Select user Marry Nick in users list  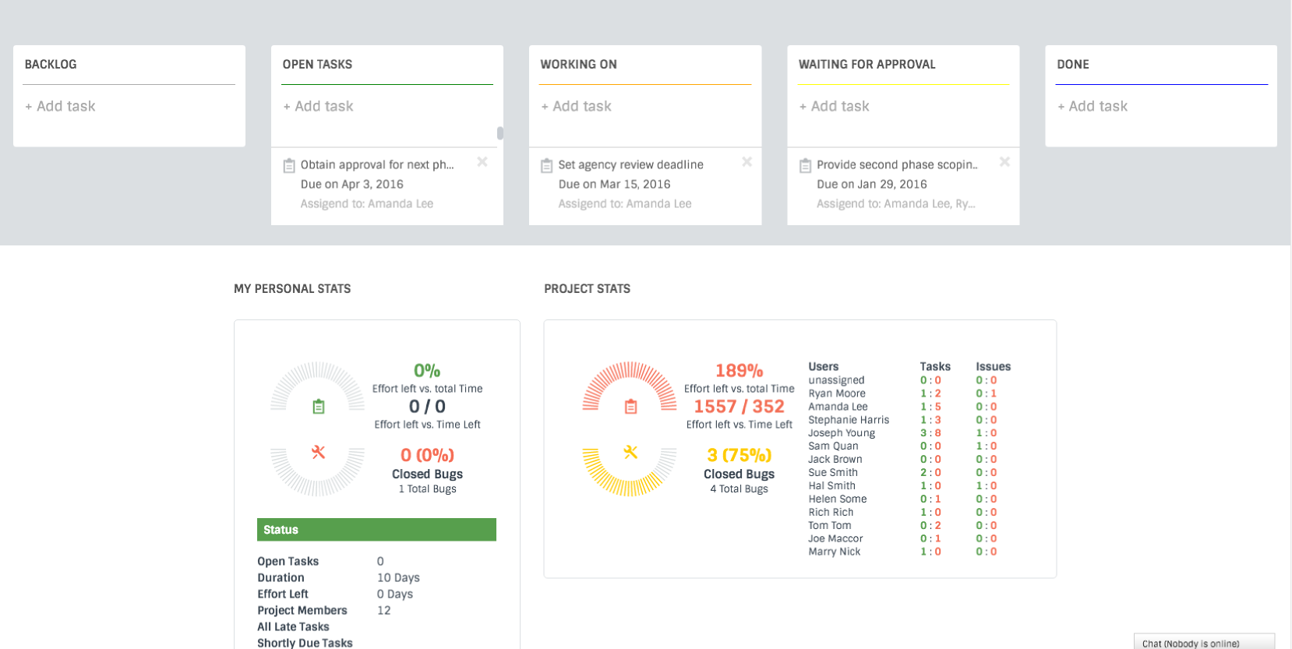[x=835, y=552]
